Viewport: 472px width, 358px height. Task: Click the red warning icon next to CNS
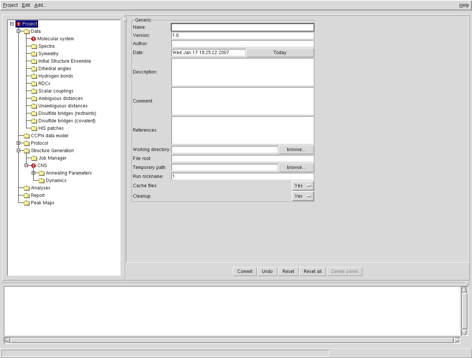tap(34, 166)
